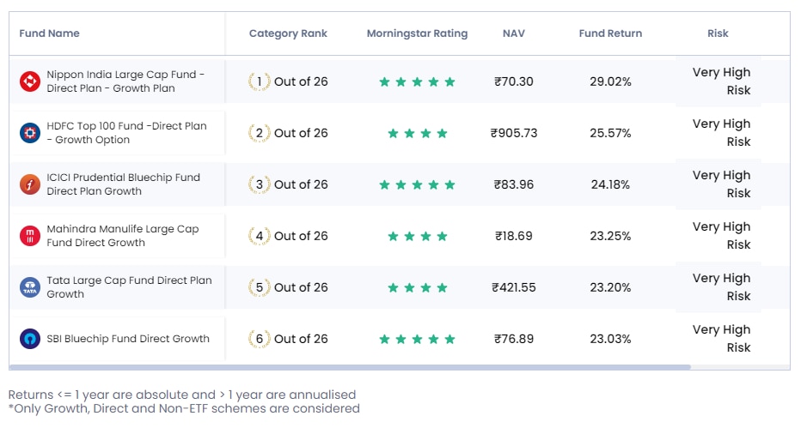Click the five-star rating for Nippon India

pos(417,82)
